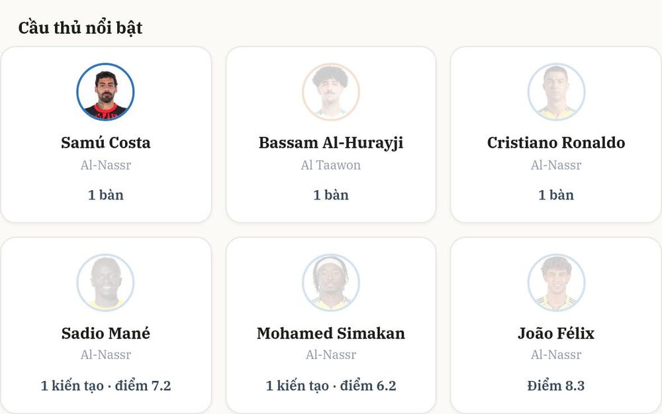Click Al-Nassr label under Cristiano Ronaldo
Screen dimensions: 662x414
click(556, 165)
